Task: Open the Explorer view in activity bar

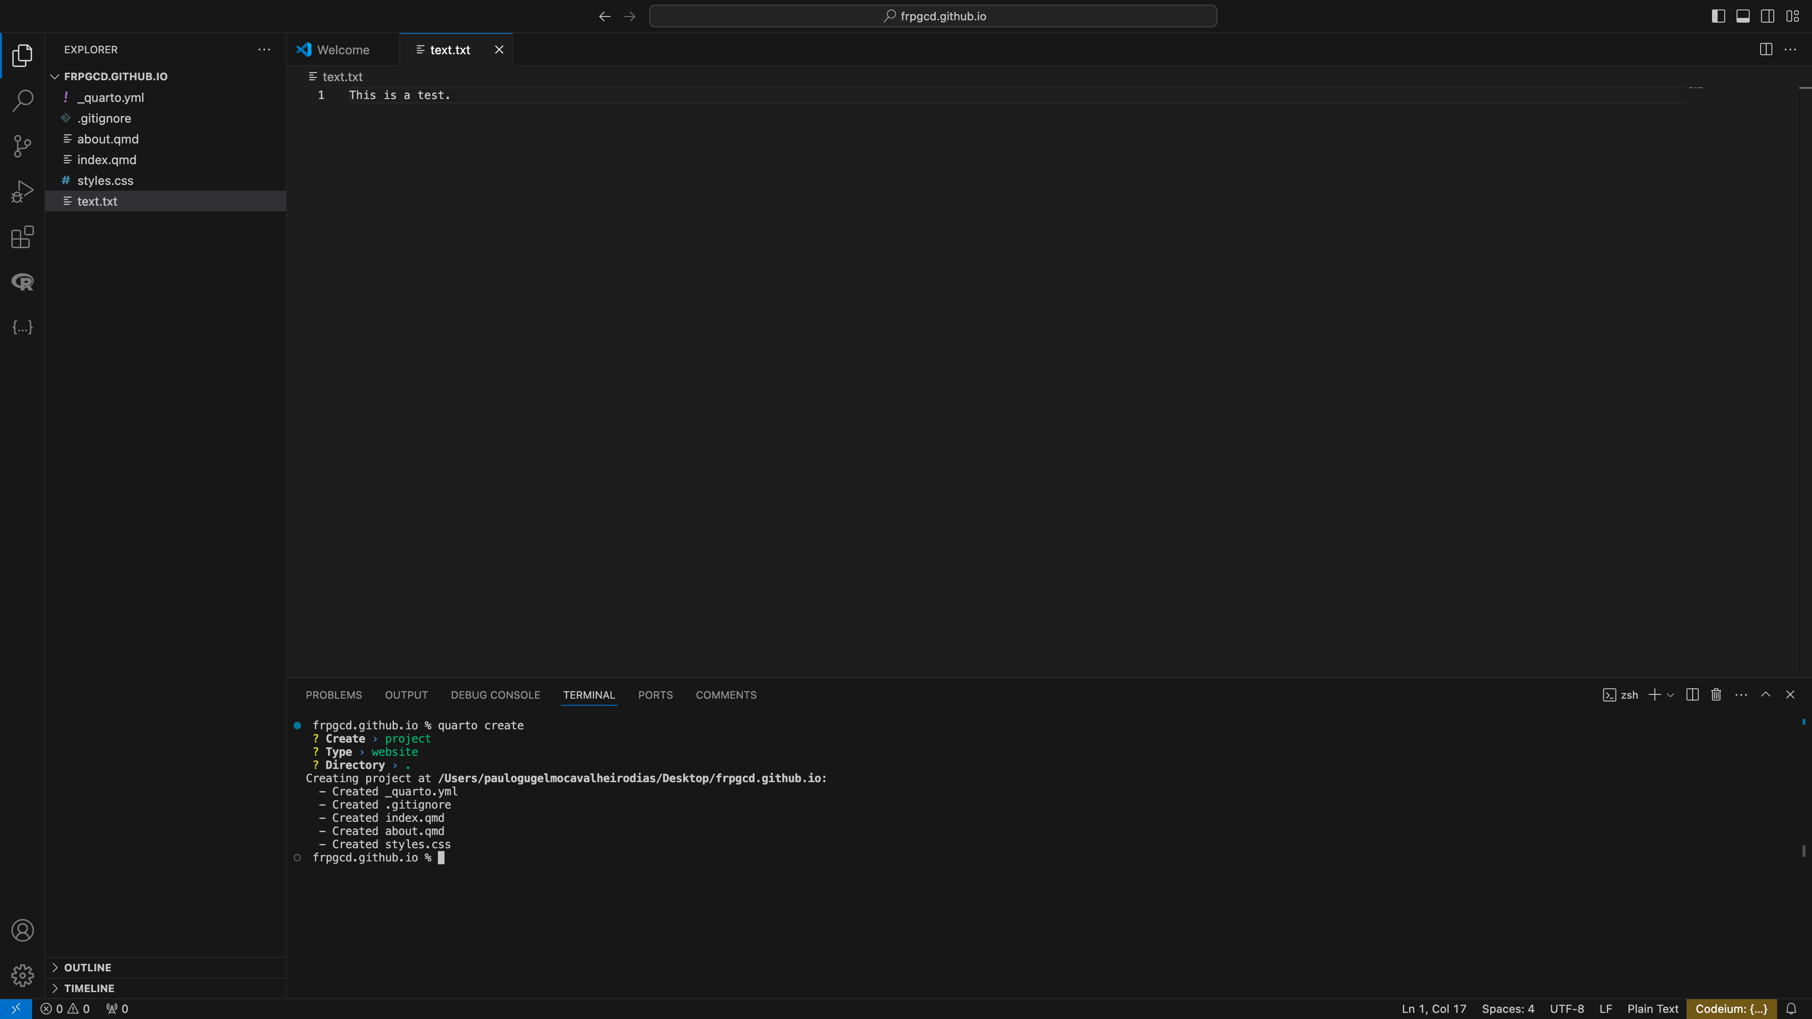Action: click(23, 56)
